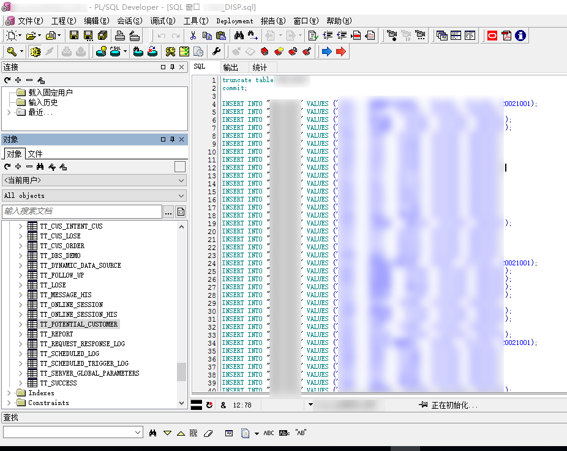Viewport: 567px width, 451px height.
Task: Click the eraser icon in find bar
Action: [208, 433]
